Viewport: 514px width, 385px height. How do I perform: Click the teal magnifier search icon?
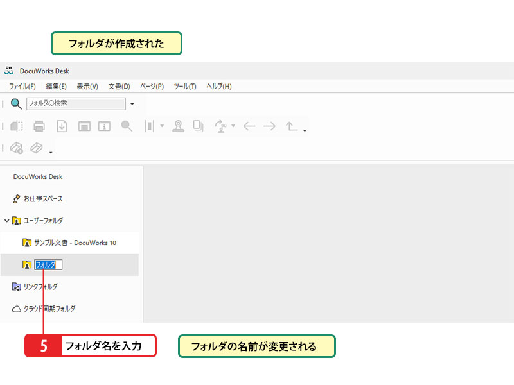click(x=16, y=104)
